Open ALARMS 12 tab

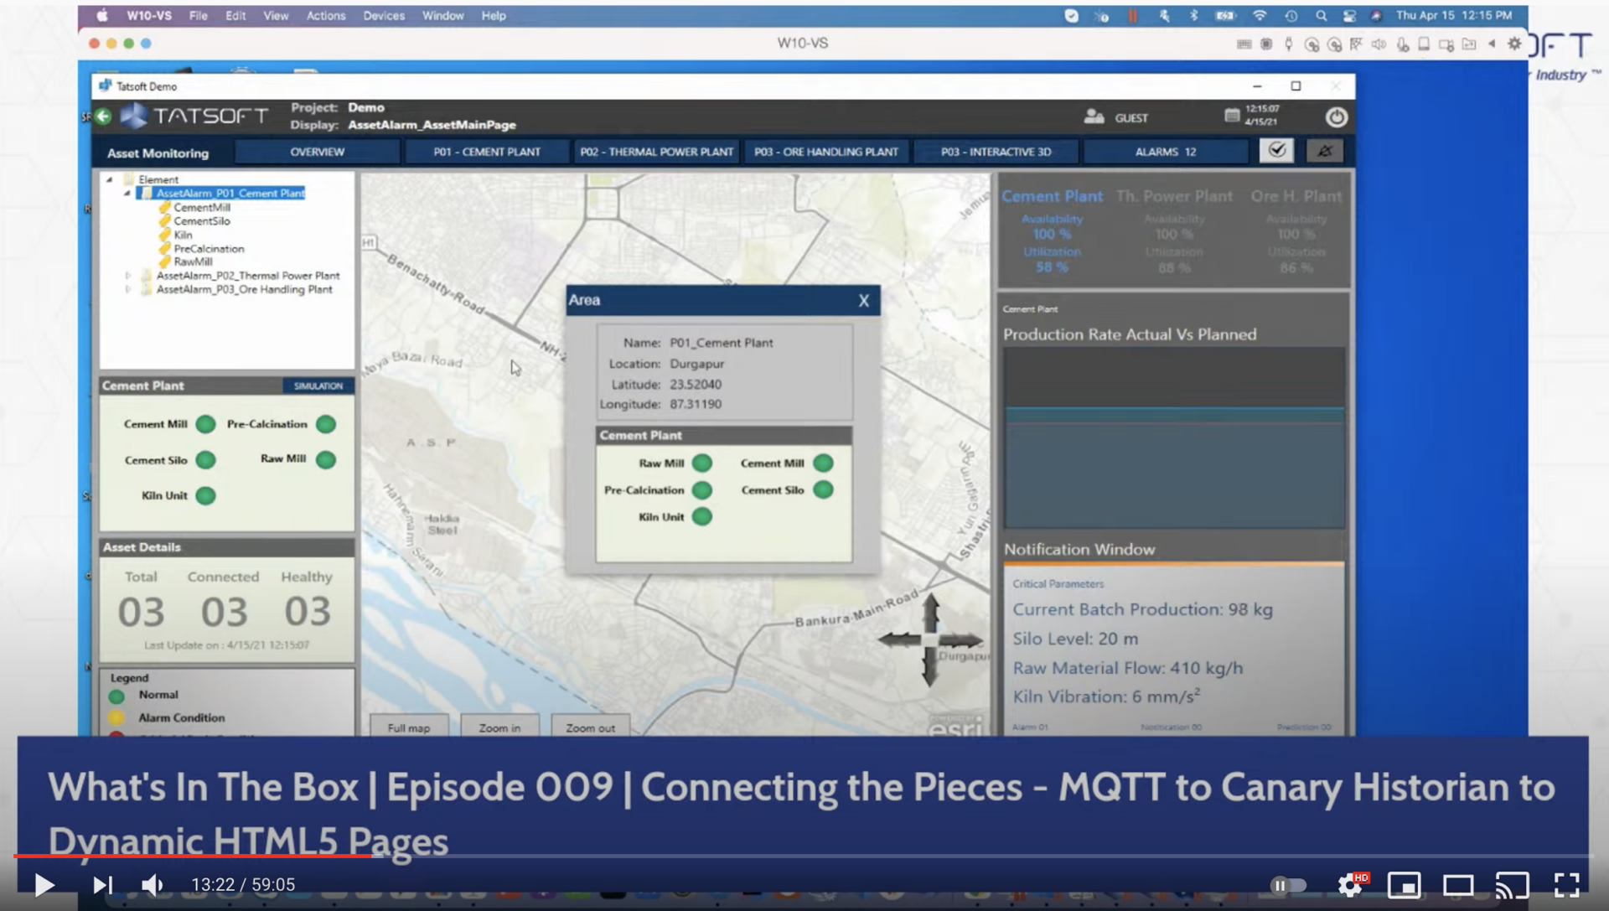pos(1165,152)
